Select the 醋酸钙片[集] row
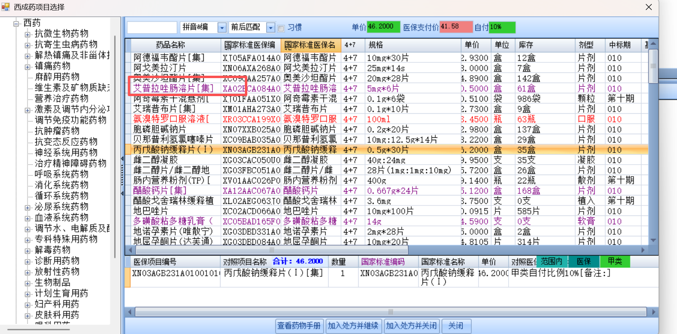The height and width of the screenshot is (334, 677). [x=386, y=191]
